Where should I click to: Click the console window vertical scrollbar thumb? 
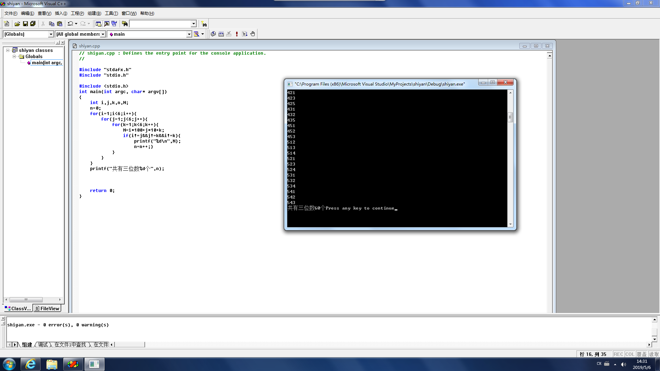[510, 117]
